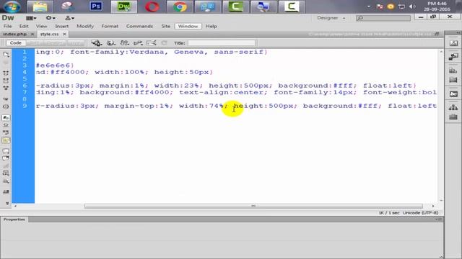Click the fourth document toolbar icon
This screenshot has width=462, height=259.
click(138, 43)
